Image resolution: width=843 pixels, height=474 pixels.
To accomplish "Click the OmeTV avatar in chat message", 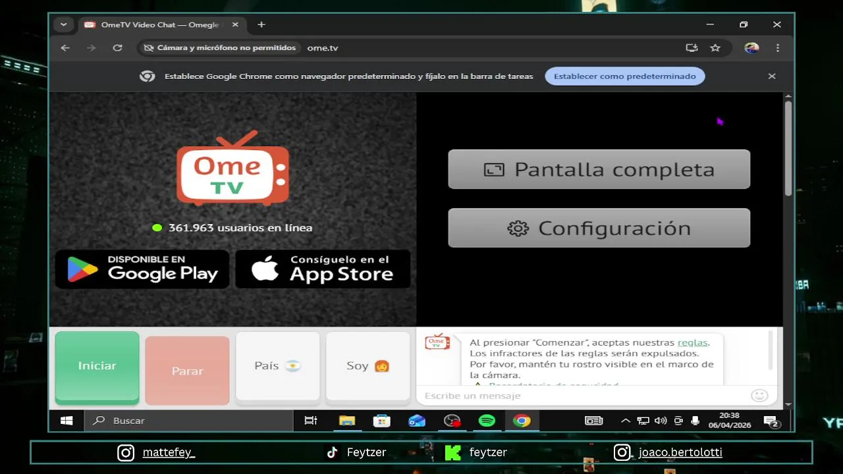I will click(x=437, y=342).
